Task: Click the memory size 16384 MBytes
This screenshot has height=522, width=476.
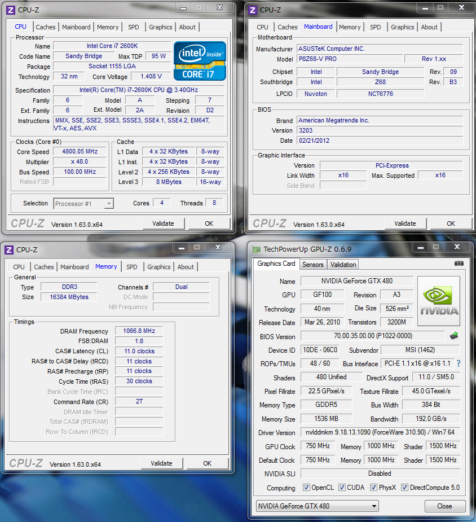Action: pos(69,297)
